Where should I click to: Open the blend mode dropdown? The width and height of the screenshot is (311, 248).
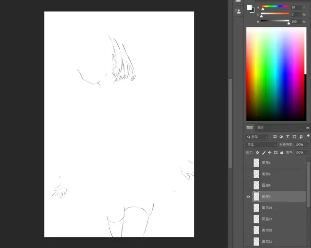click(261, 145)
